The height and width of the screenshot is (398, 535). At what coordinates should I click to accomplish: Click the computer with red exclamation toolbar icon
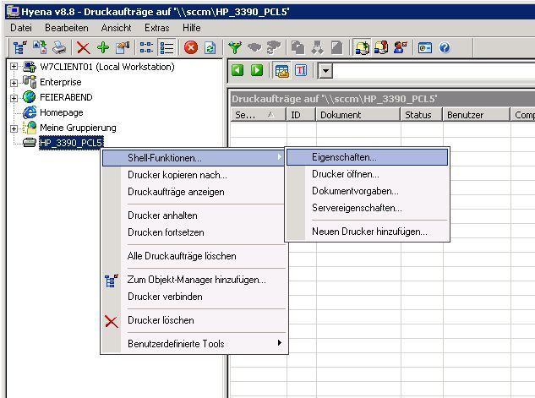(381, 48)
